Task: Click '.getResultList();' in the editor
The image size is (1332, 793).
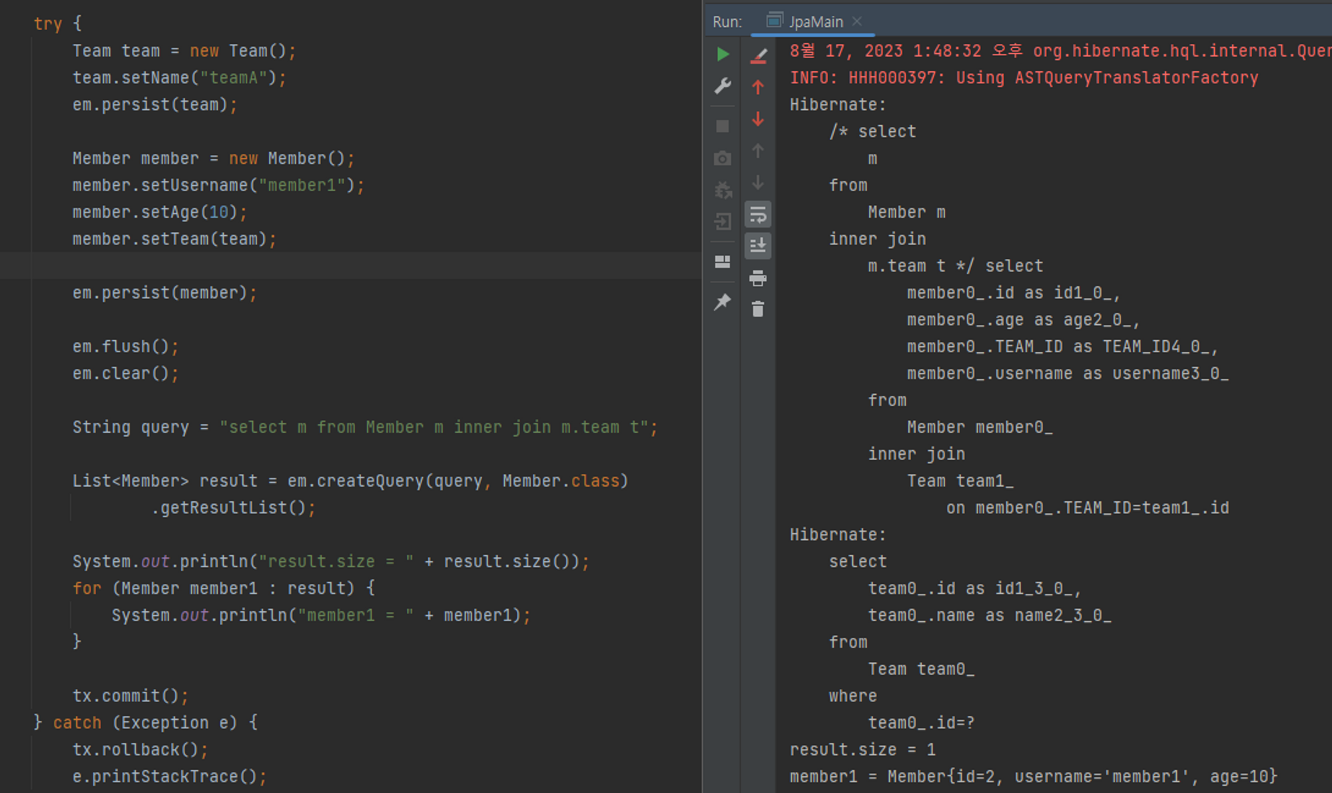Action: [x=233, y=507]
